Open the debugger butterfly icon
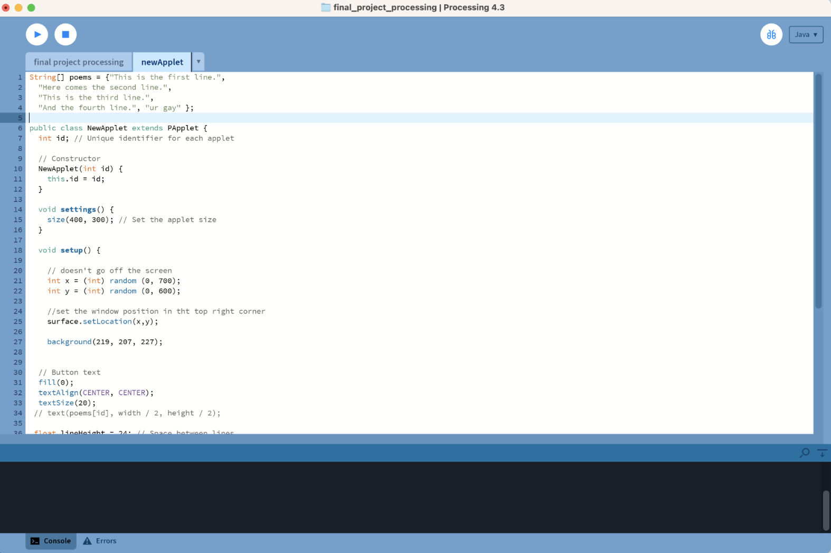Screen dimensions: 831x553 click(771, 35)
